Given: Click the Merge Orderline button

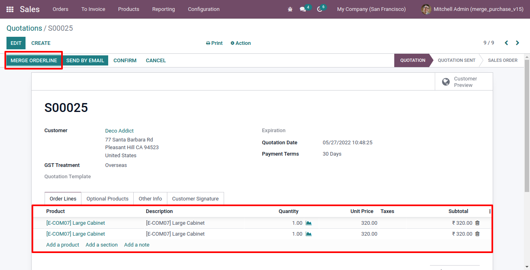Looking at the screenshot, I should pos(34,61).
